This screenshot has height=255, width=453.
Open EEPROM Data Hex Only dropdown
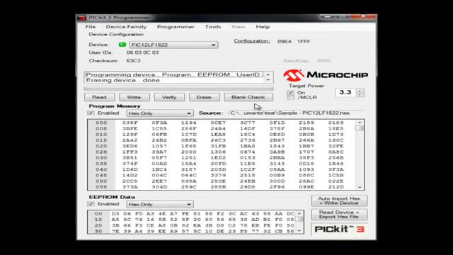(x=160, y=205)
